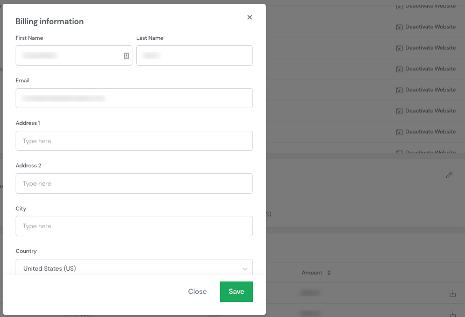This screenshot has width=465, height=317.
Task: Click the Deactivate Website link in the fourth row
Action: tap(430, 68)
